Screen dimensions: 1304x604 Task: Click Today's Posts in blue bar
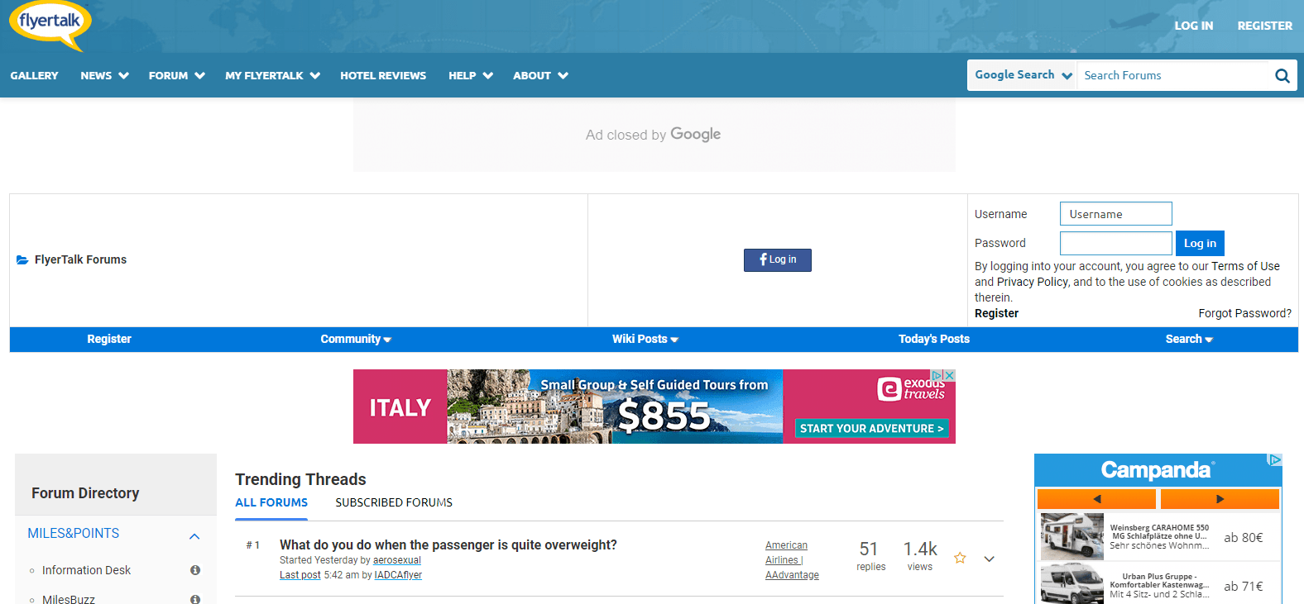934,340
